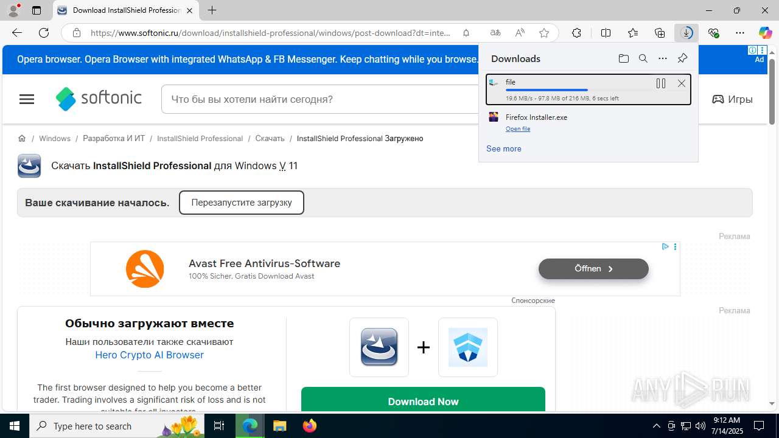Show hidden tray icons chevron

coord(656,426)
